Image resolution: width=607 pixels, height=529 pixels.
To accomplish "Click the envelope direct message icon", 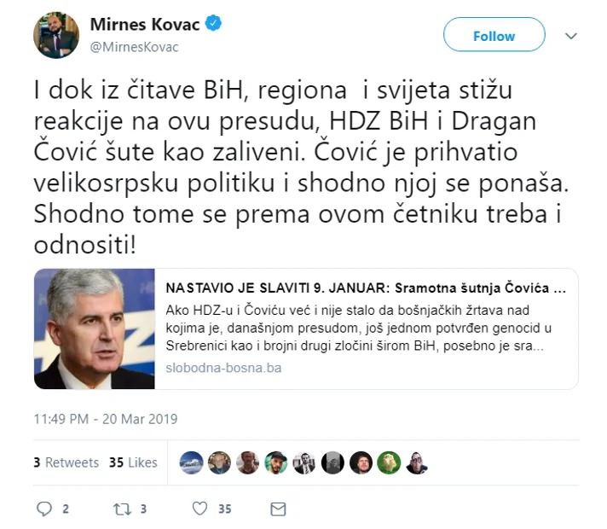I will click(278, 509).
